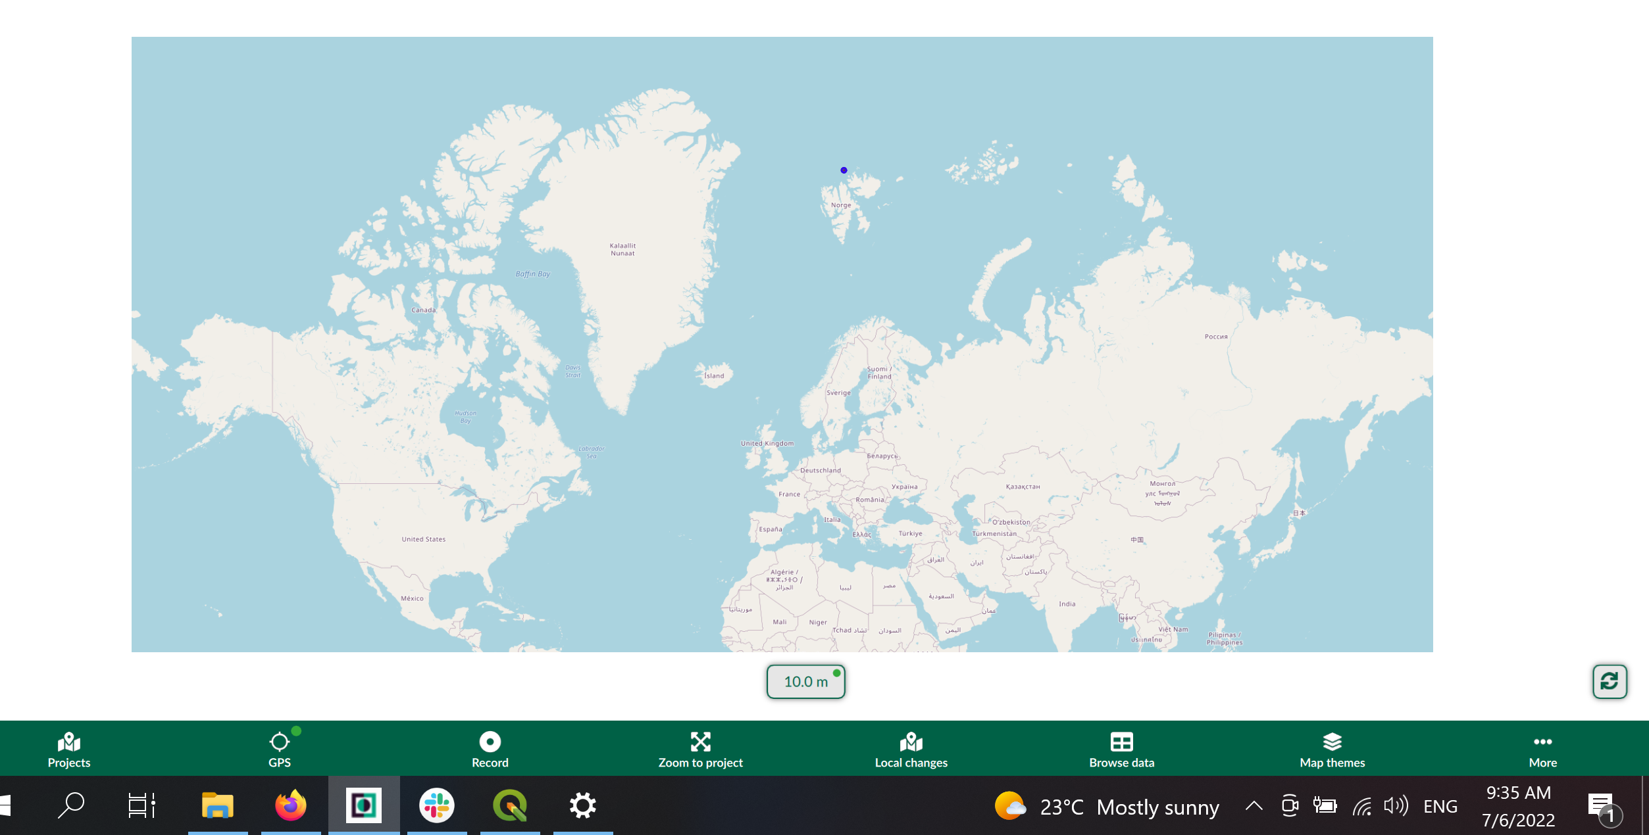Screen dimensions: 1649x835
Task: Click the sync refresh button
Action: [x=1609, y=681]
